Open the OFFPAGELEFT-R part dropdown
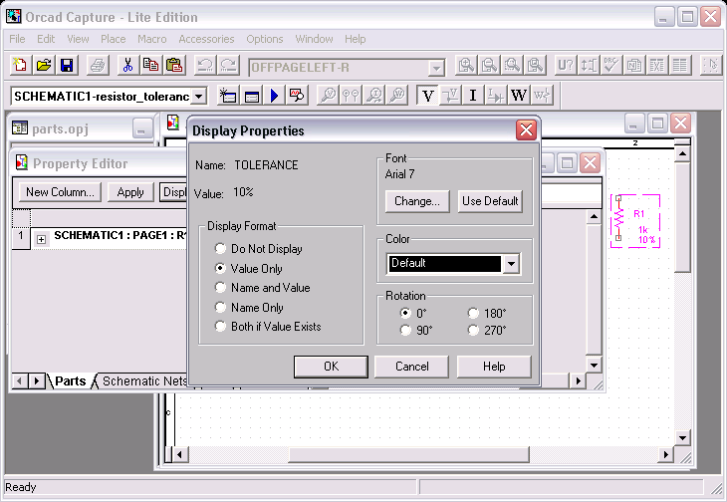727x502 pixels. pos(436,69)
